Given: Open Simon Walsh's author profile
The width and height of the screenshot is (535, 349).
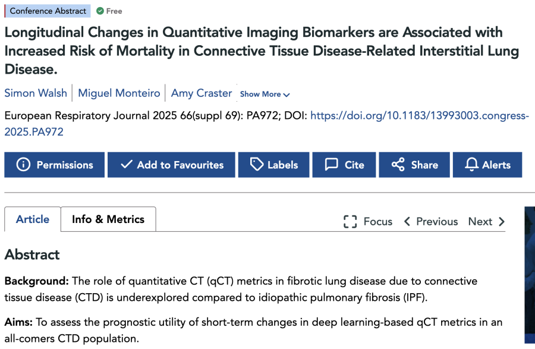Looking at the screenshot, I should [36, 93].
